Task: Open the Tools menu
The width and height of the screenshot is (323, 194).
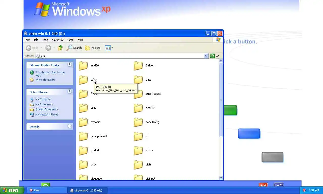Action: 70,40
